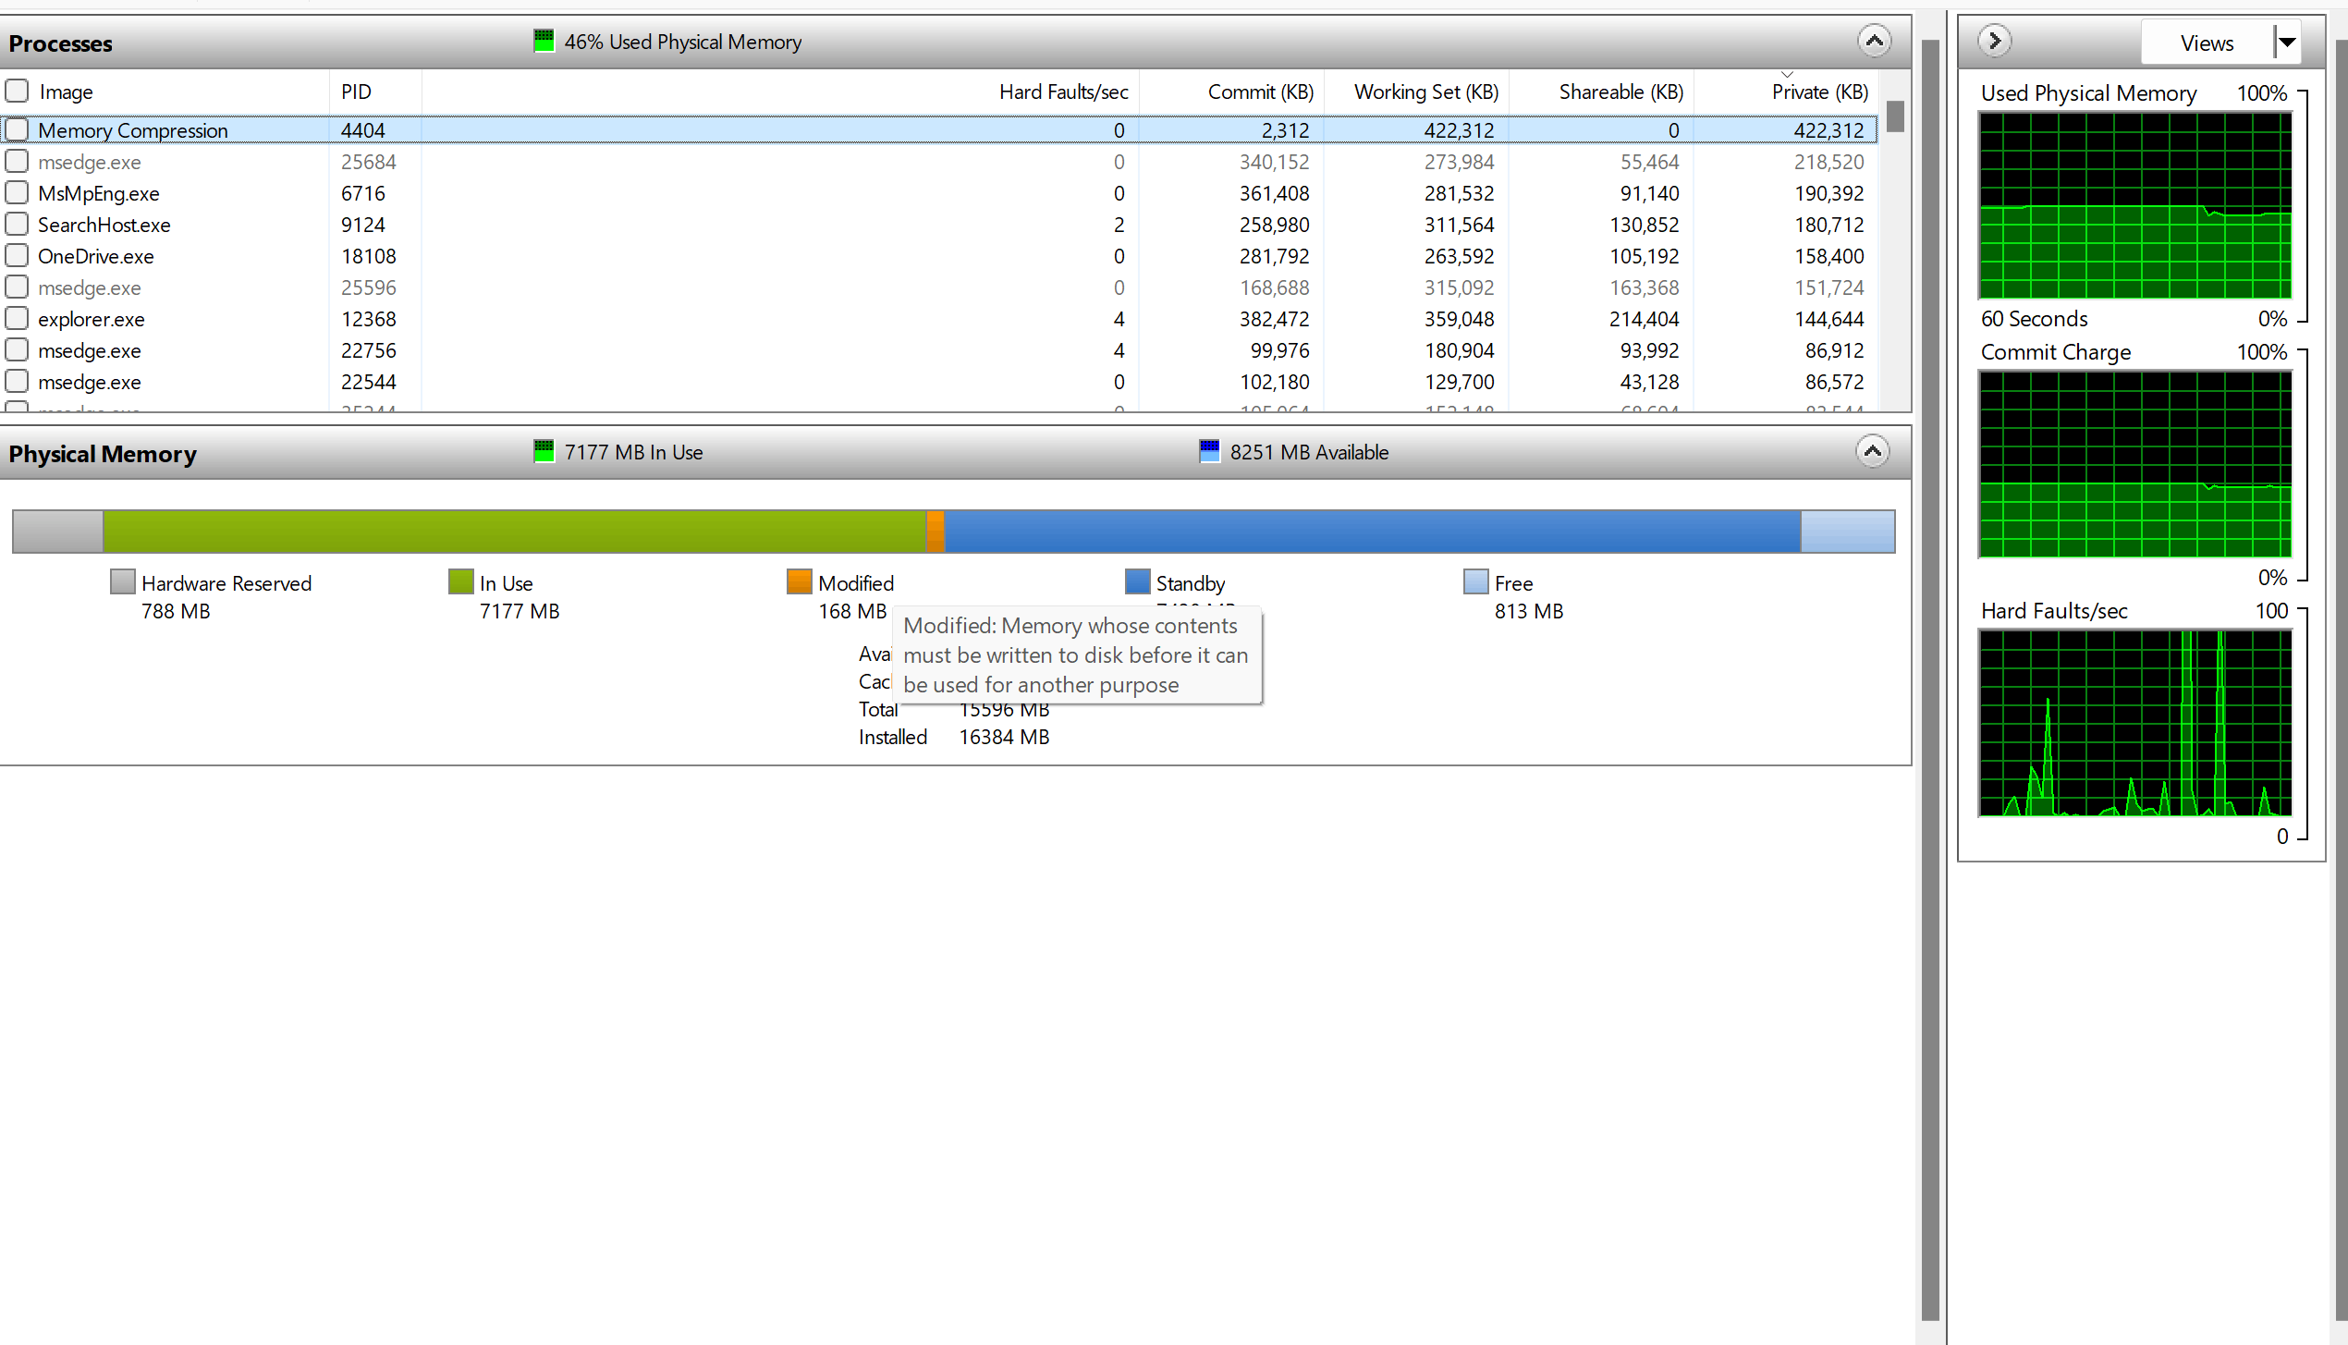Click the Views button

(2206, 43)
